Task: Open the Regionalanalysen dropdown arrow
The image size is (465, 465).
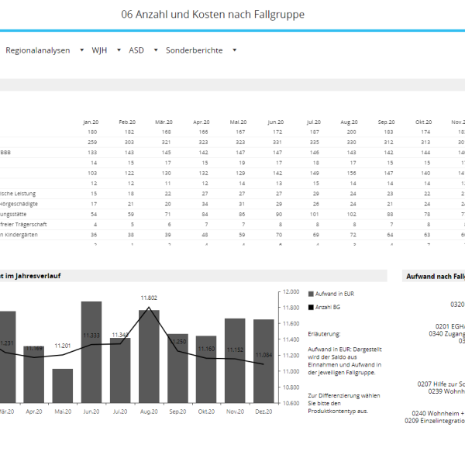Action: [x=82, y=50]
